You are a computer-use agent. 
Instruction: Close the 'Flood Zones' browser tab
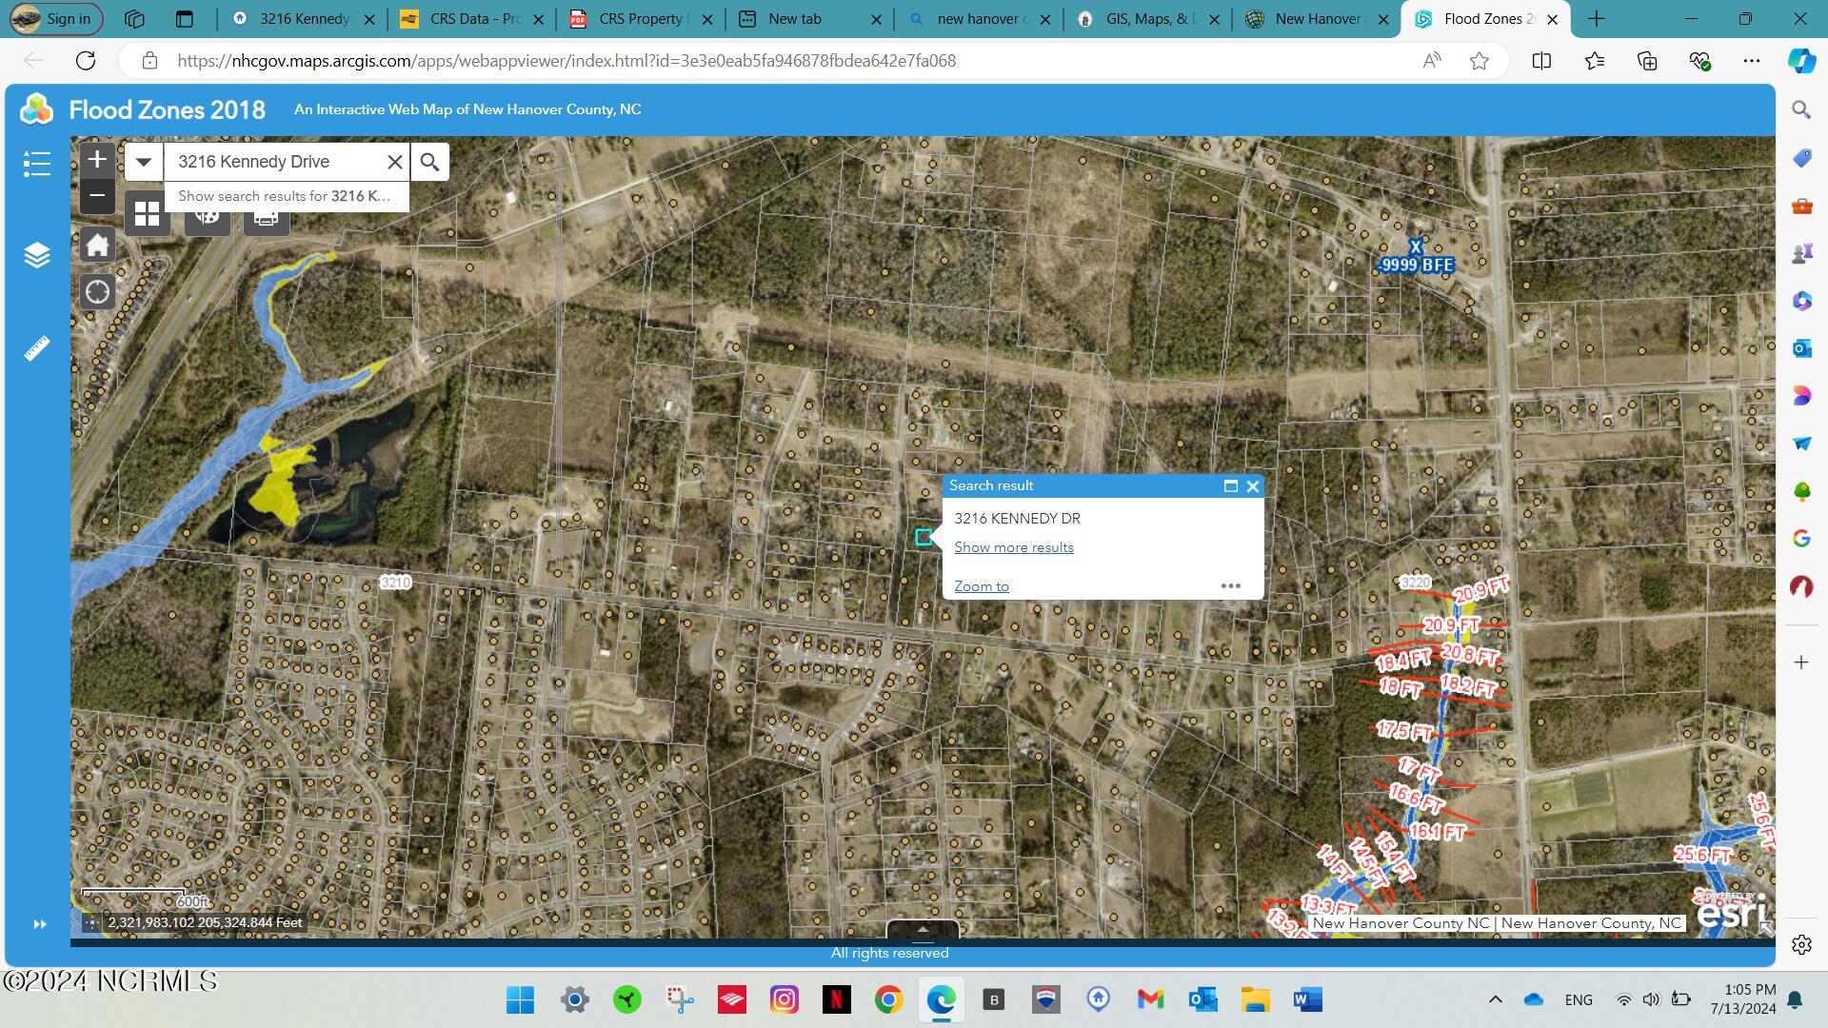[x=1552, y=19]
